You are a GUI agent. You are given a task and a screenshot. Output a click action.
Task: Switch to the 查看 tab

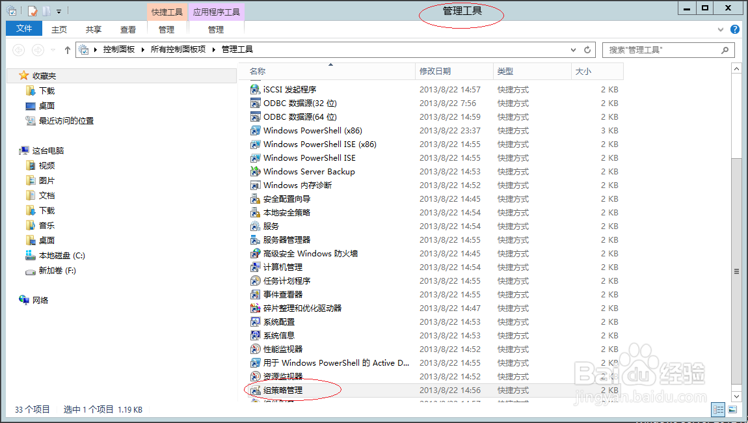[128, 29]
